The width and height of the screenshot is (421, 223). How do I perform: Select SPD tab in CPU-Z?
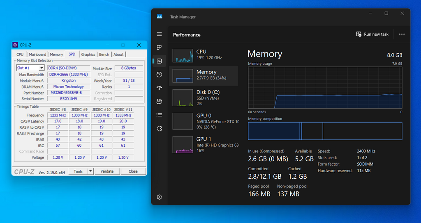tap(72, 54)
